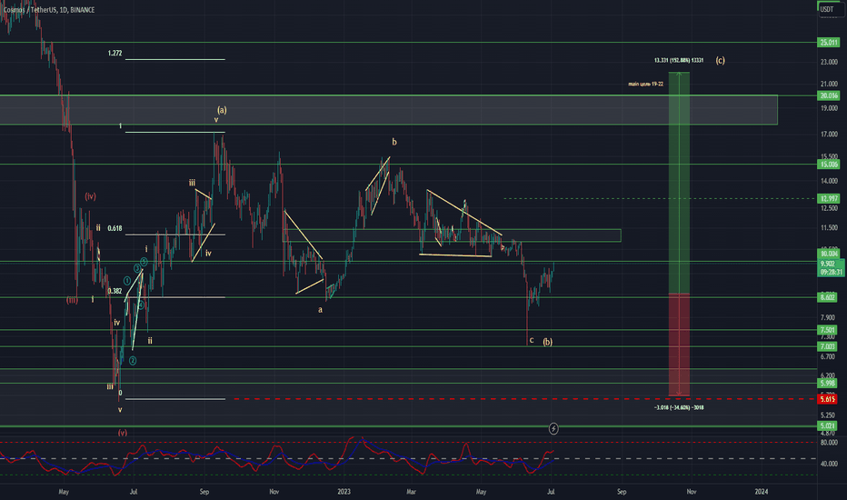This screenshot has height=500, width=847.
Task: Click the current price 9.902 label
Action: point(828,264)
